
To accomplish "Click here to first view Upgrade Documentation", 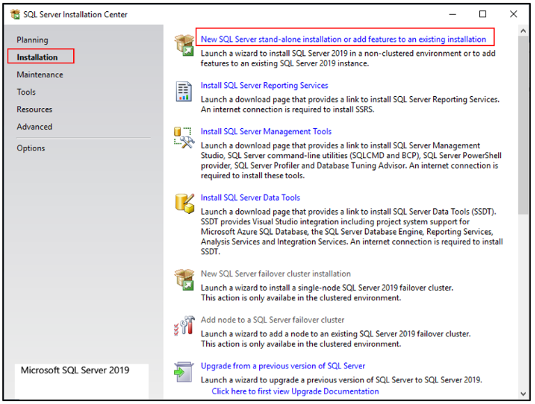I will 295,391.
